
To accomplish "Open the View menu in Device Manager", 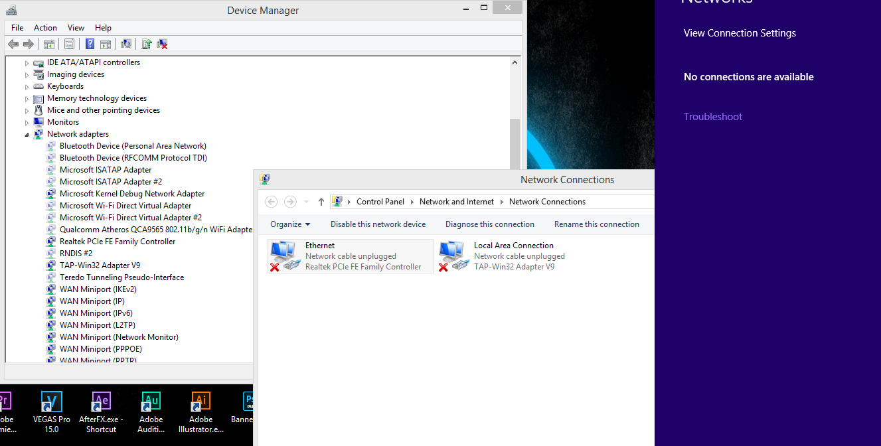I will click(x=76, y=28).
